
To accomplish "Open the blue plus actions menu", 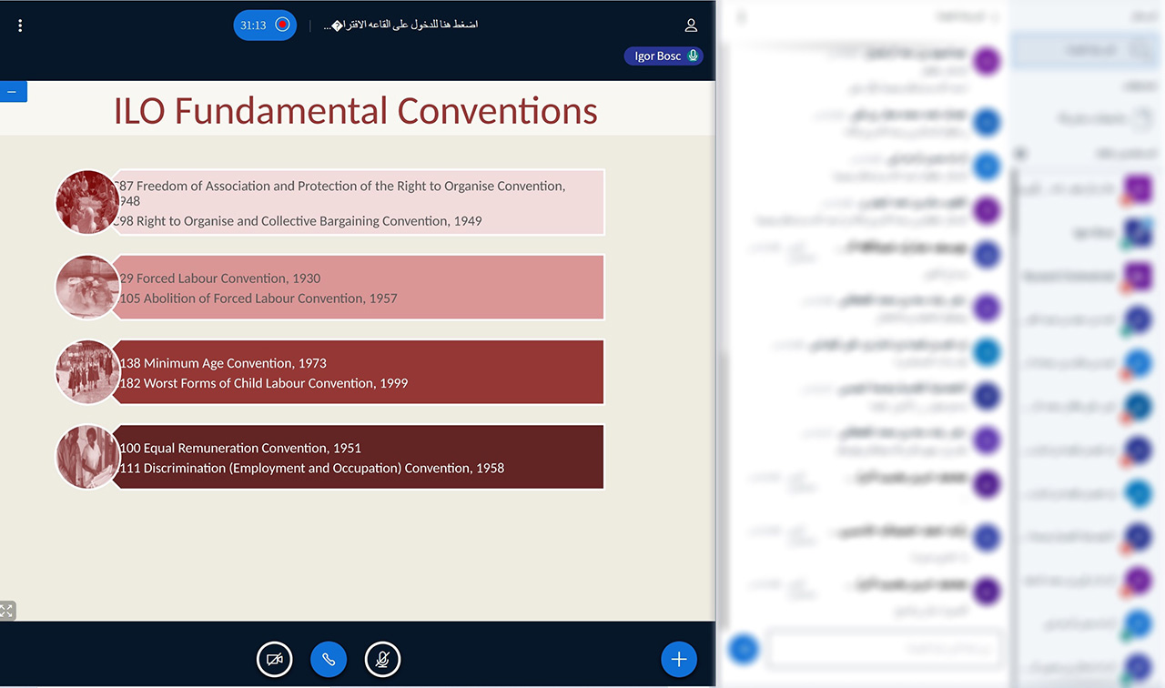I will [x=678, y=660].
